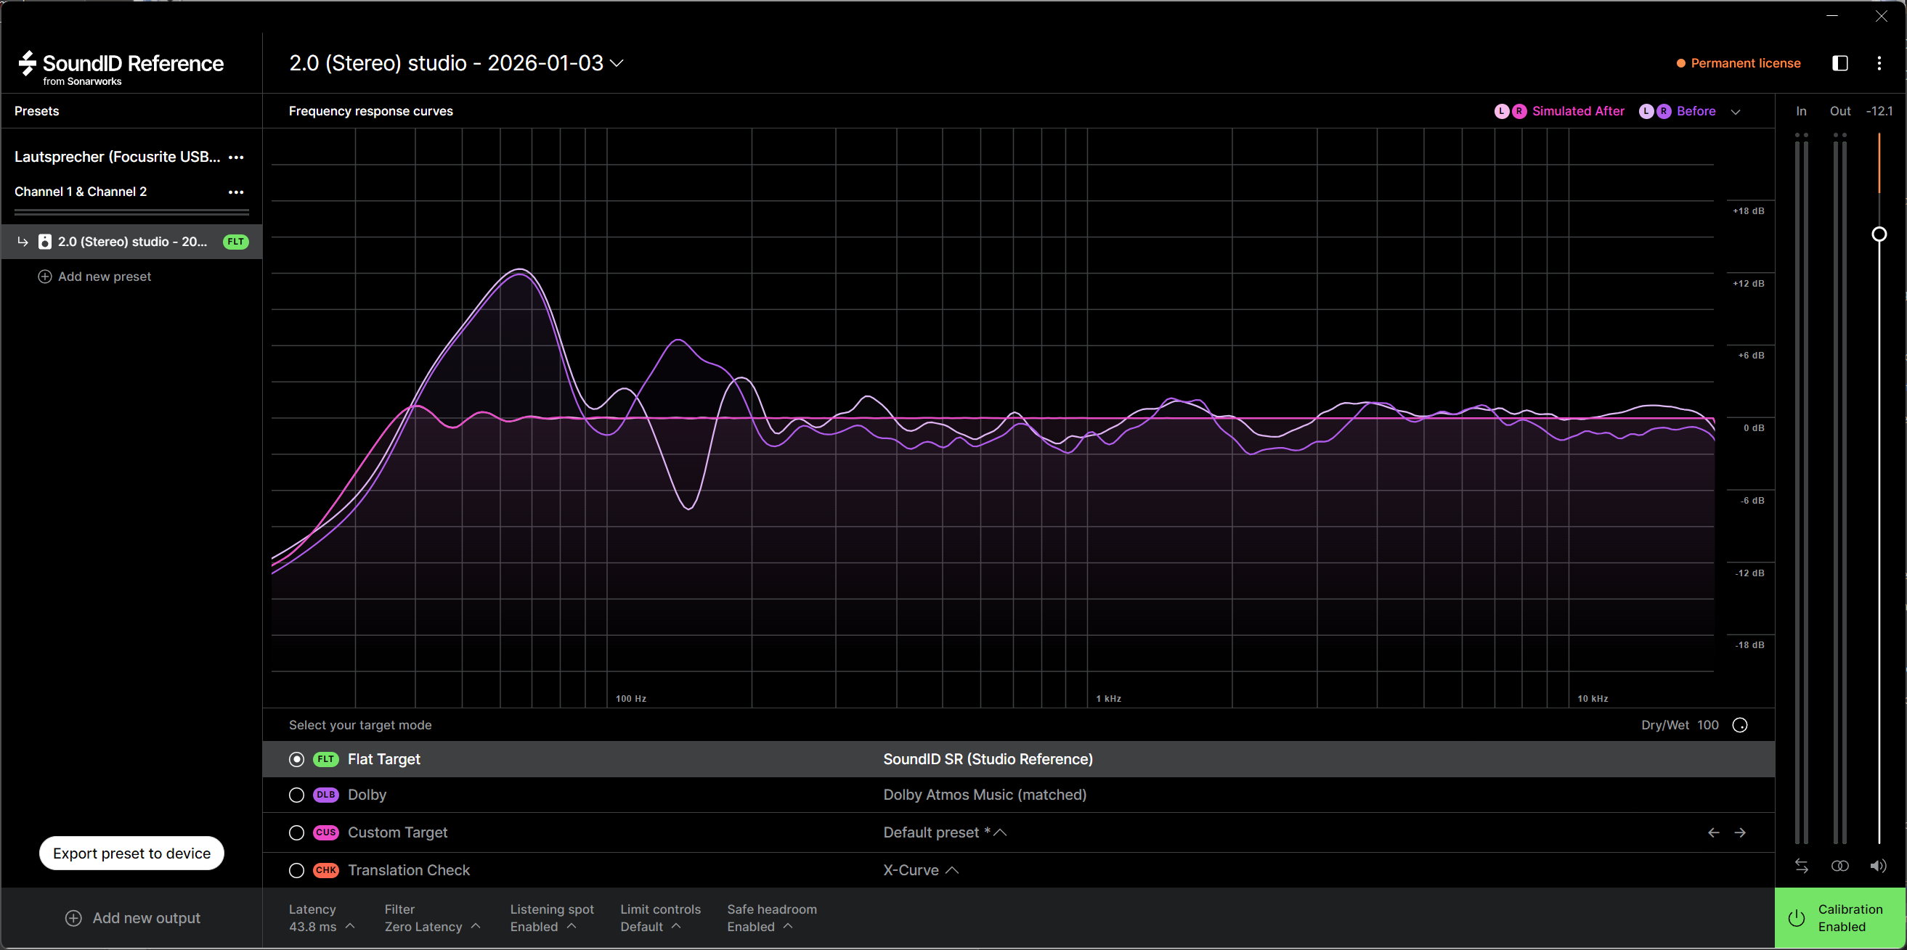Viewport: 1907px width, 950px height.
Task: Open the three-dot menu in the top right
Action: click(1879, 63)
